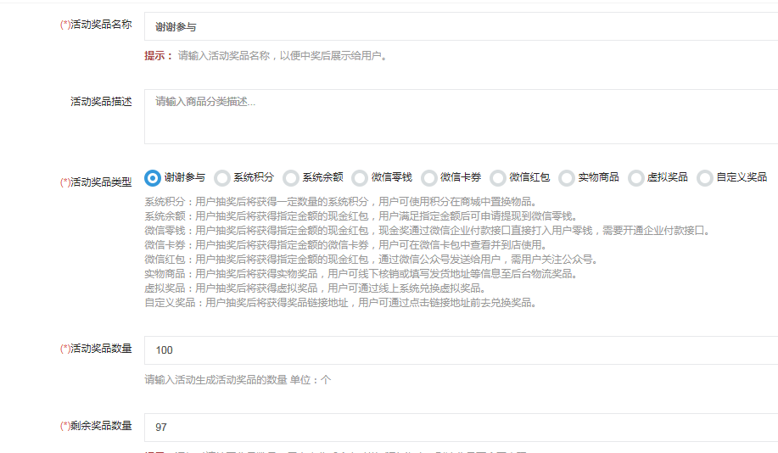Click the 活动奖品数量 field showing 100
This screenshot has height=453, width=778.
pyautogui.click(x=461, y=350)
